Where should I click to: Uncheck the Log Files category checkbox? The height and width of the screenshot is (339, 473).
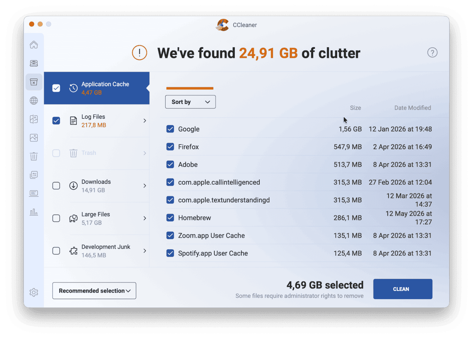pyautogui.click(x=56, y=121)
